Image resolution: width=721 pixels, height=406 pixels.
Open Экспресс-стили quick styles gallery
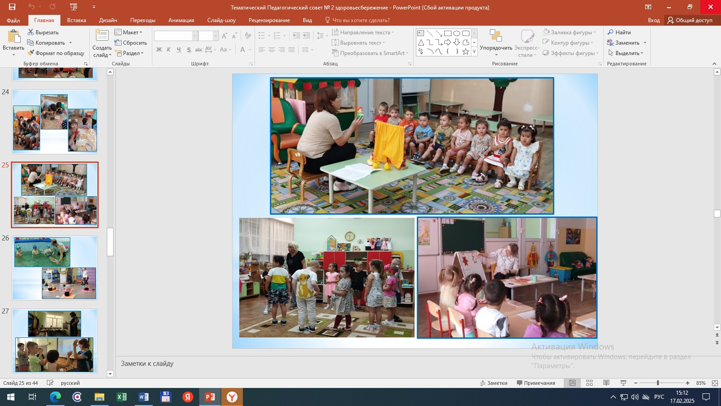coord(527,43)
